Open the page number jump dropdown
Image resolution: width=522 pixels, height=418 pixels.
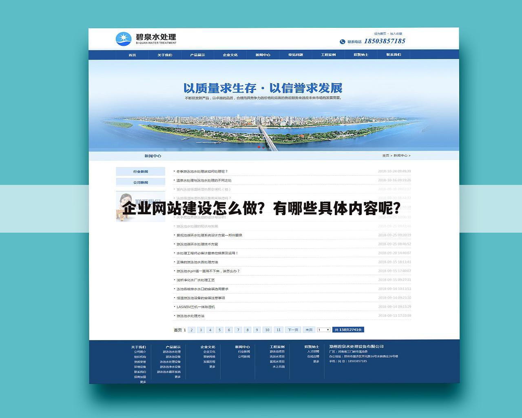tap(323, 330)
